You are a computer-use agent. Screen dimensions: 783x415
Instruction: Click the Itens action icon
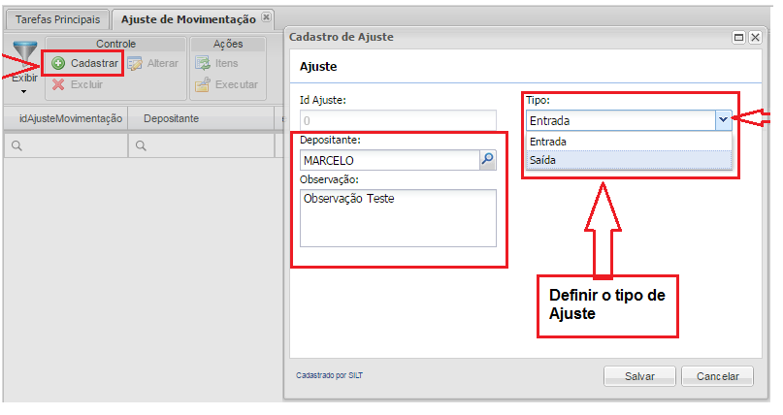(x=203, y=64)
